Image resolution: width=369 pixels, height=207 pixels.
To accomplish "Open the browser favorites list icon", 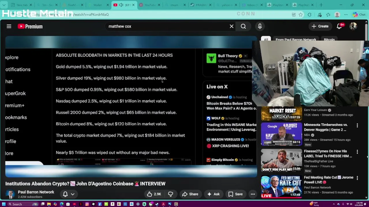I will point(328,15).
